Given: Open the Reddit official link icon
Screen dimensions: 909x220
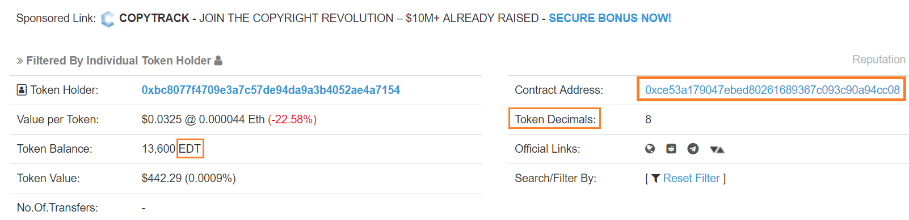Looking at the screenshot, I should [671, 149].
